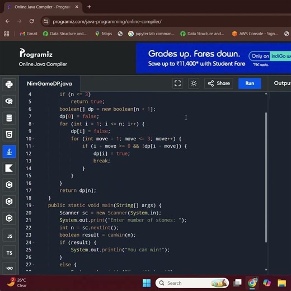Select the NimGameDP.java file tab
This screenshot has width=291, height=291.
[49, 83]
